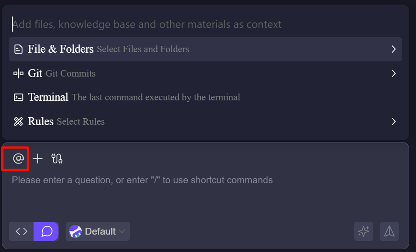Image resolution: width=416 pixels, height=252 pixels.
Task: Click the plus icon above the question box
Action: [x=38, y=159]
